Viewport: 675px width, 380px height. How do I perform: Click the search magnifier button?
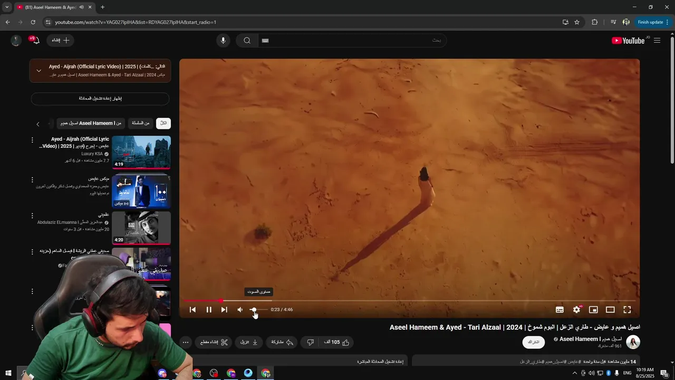pos(247,41)
